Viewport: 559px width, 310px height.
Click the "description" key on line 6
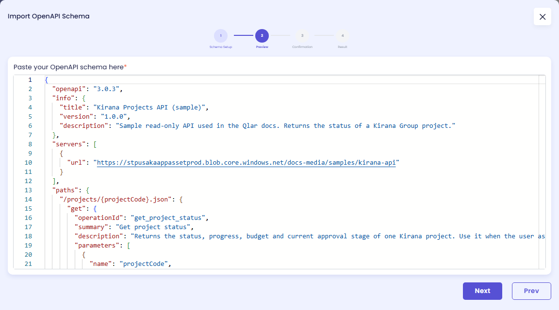coord(84,126)
